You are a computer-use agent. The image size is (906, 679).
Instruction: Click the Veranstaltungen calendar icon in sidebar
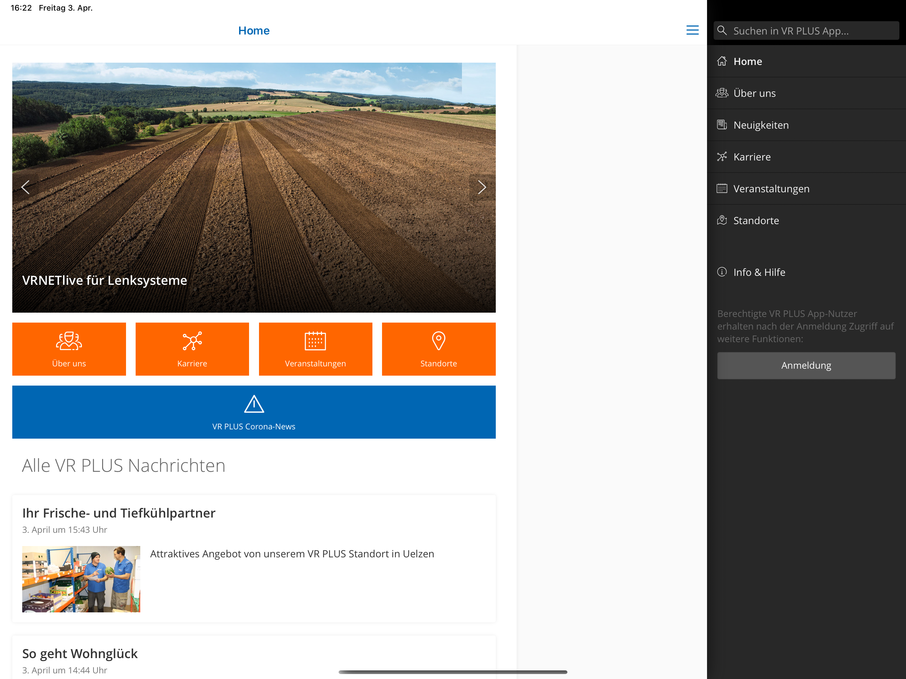pos(722,188)
